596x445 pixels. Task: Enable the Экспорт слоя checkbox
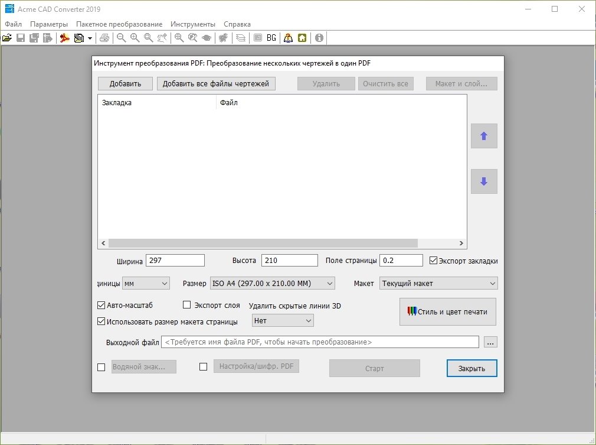tap(187, 306)
